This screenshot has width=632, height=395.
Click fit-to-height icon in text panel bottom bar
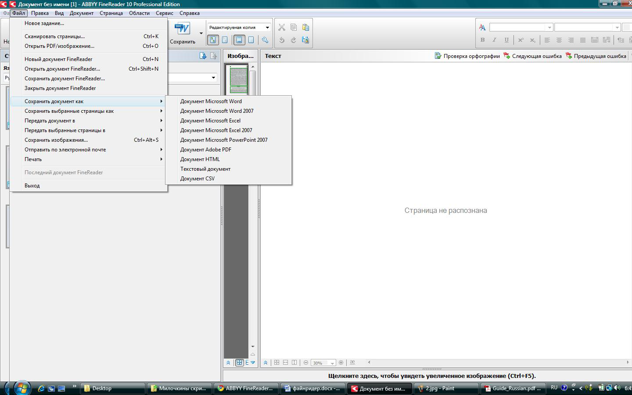(x=294, y=363)
